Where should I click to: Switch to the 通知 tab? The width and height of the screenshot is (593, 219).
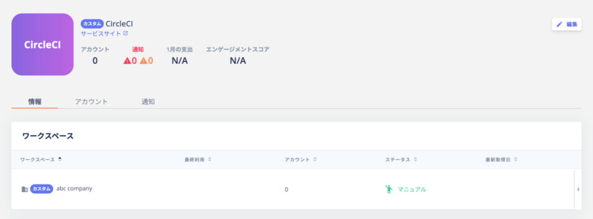coord(148,101)
